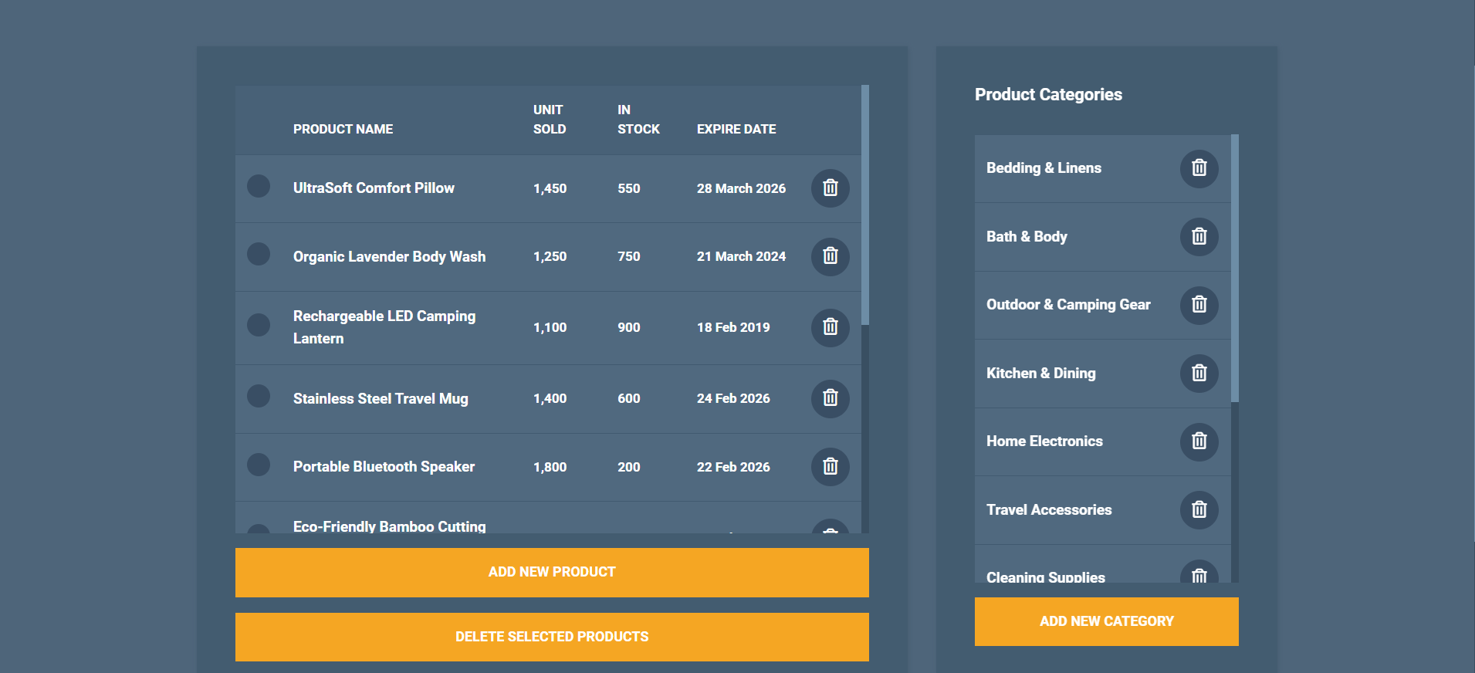This screenshot has height=673, width=1475.
Task: Delete the Bedding & Linens category
Action: coord(1199,168)
